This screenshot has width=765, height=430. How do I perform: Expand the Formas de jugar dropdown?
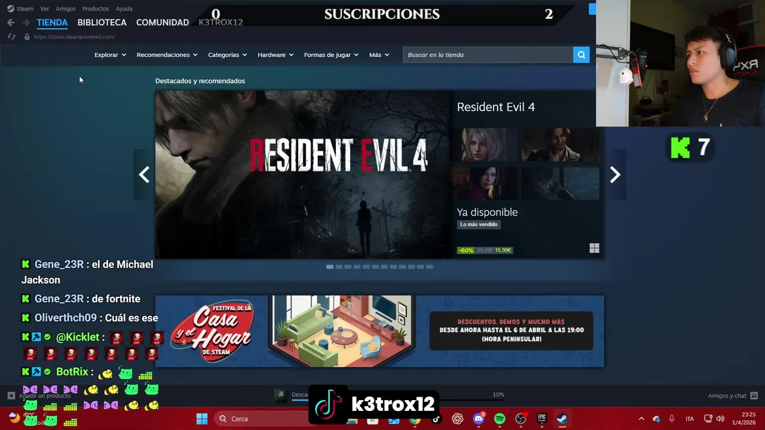[x=331, y=55]
